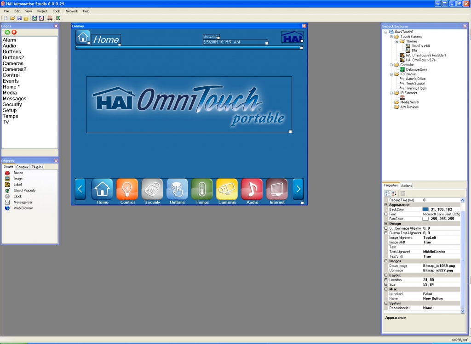Open the Cameras2 page in Pages list
Screen dimensions: 471x344
point(14,69)
